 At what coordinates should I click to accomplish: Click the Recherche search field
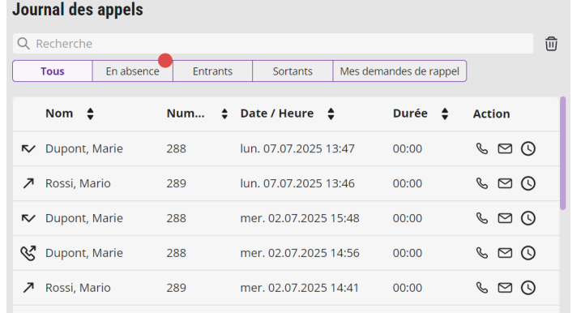[x=273, y=44]
